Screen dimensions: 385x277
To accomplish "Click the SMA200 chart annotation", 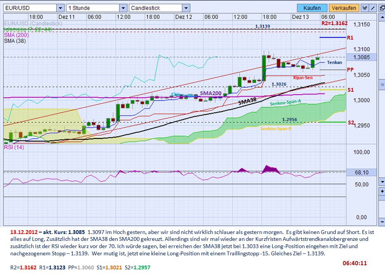I will [211, 93].
